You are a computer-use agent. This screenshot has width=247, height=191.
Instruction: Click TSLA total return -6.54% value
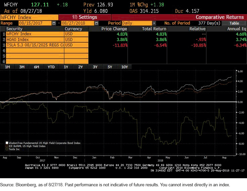(x=160, y=45)
